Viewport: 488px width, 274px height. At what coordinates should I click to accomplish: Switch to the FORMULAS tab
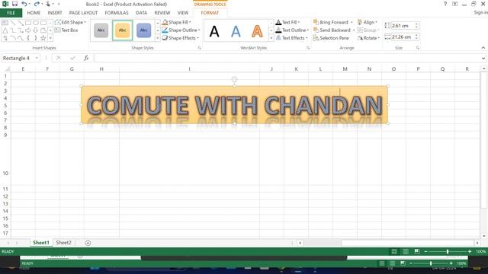coord(117,13)
